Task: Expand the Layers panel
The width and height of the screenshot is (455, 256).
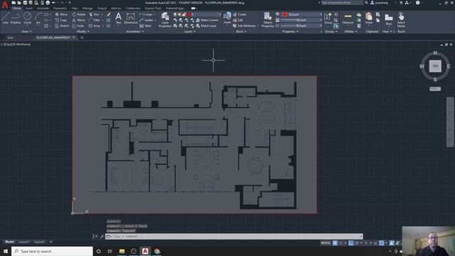Action: pos(190,31)
